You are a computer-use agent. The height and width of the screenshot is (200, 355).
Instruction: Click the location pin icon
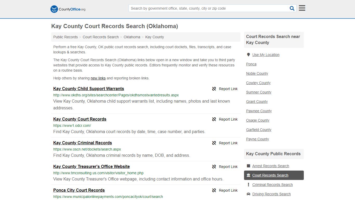(x=248, y=55)
